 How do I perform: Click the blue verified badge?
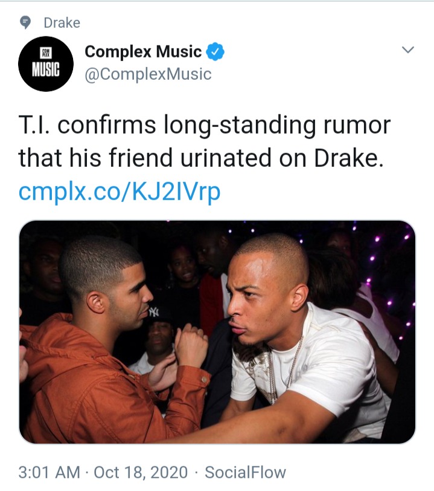pos(215,51)
